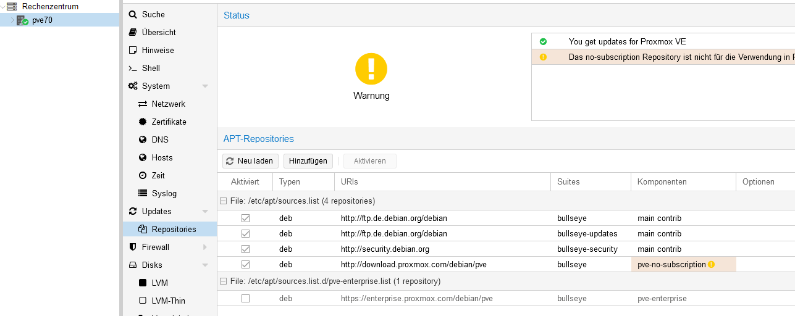Click the green check icon for Proxmox updates

point(543,41)
